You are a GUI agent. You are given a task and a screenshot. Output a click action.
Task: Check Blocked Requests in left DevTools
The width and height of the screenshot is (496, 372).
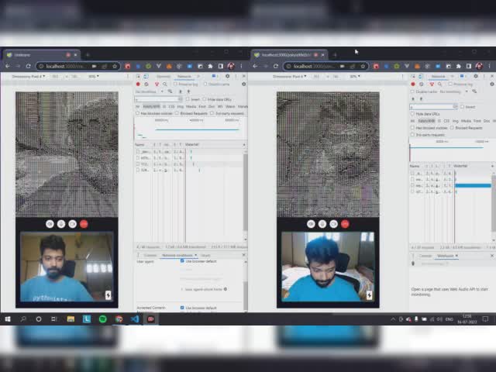point(177,113)
